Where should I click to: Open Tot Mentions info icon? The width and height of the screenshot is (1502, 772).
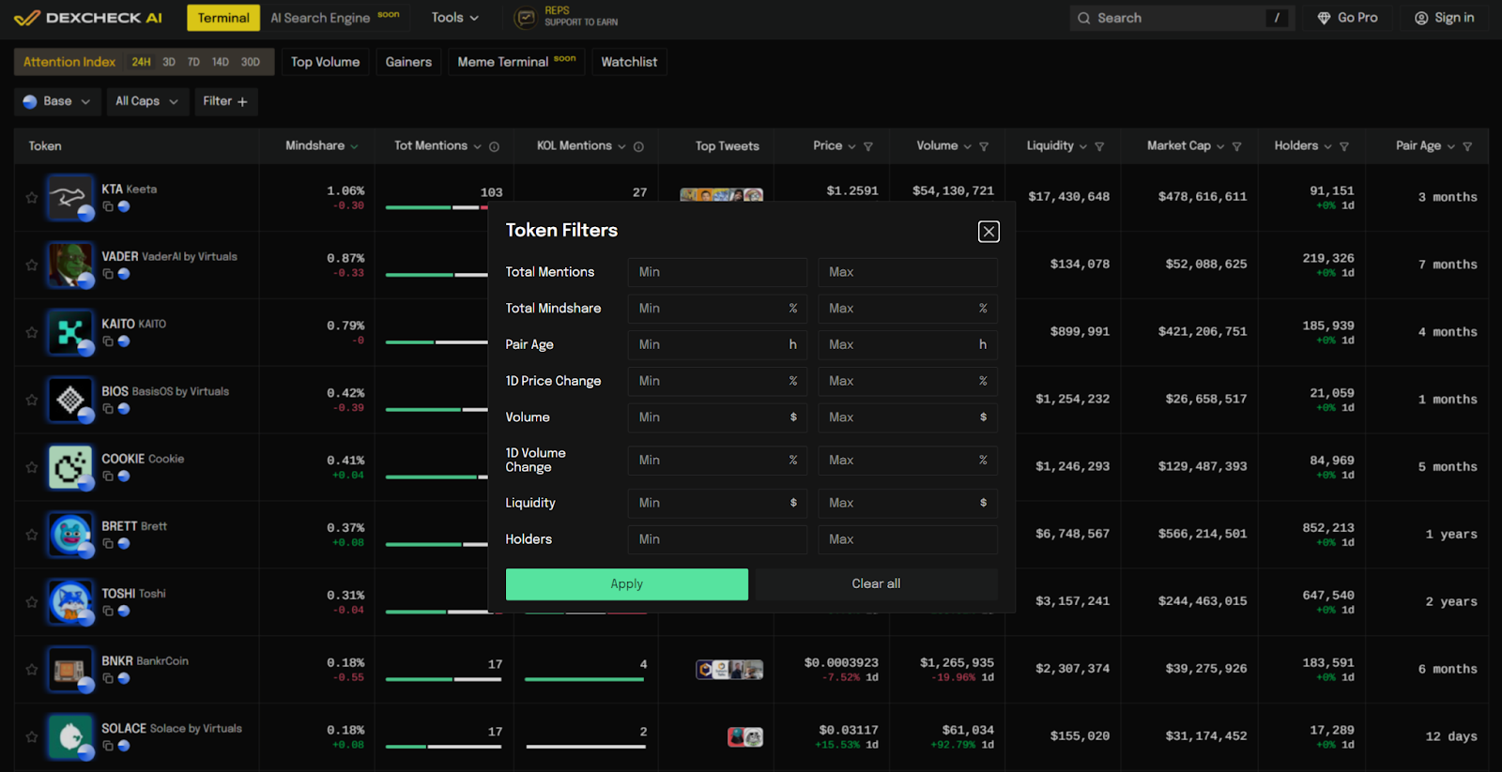[x=494, y=146]
